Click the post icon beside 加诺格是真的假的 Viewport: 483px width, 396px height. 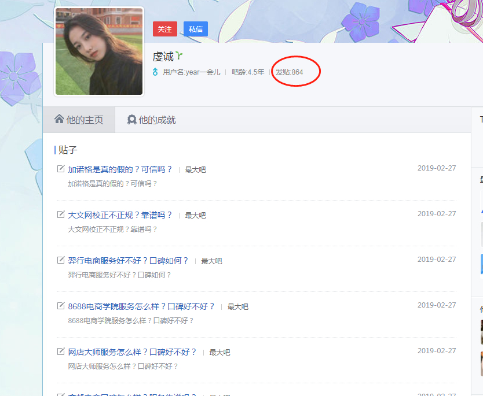pos(61,169)
